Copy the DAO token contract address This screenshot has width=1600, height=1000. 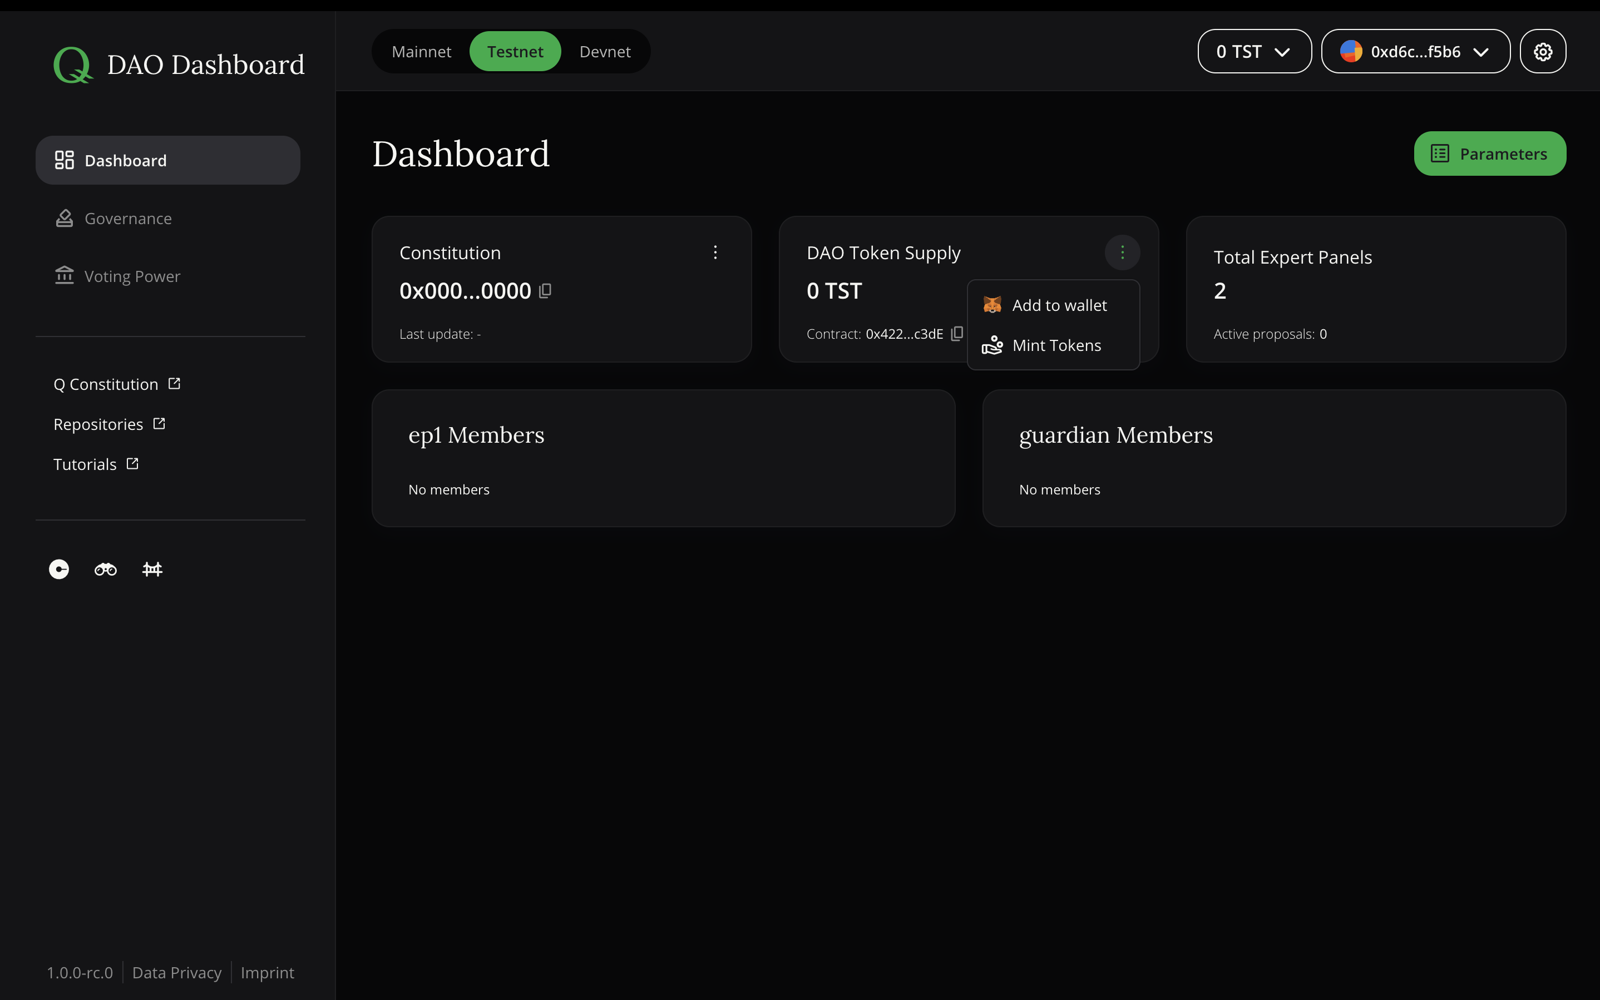coord(956,334)
